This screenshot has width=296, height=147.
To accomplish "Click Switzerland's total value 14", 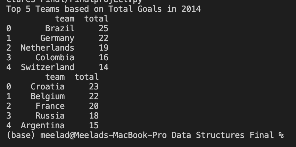I will (x=103, y=67).
